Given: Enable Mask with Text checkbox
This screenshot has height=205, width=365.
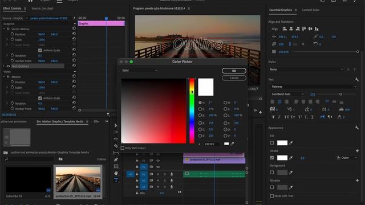Looking at the screenshot, I should point(272,196).
